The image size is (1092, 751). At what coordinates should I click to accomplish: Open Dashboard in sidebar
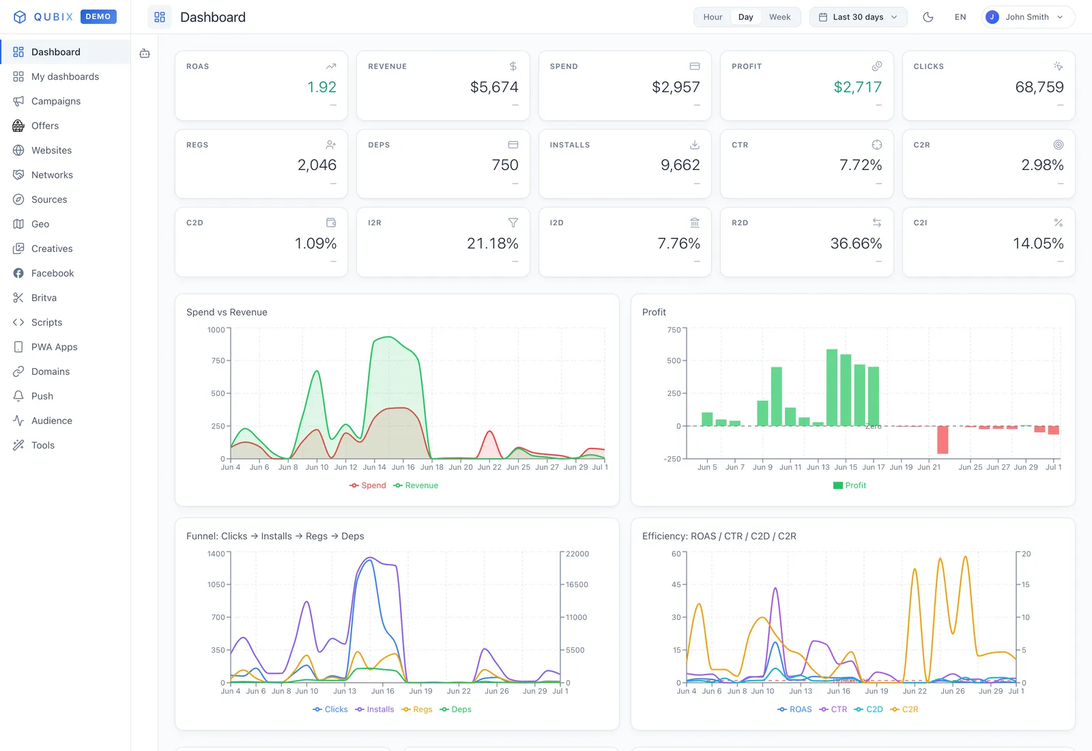coord(66,52)
